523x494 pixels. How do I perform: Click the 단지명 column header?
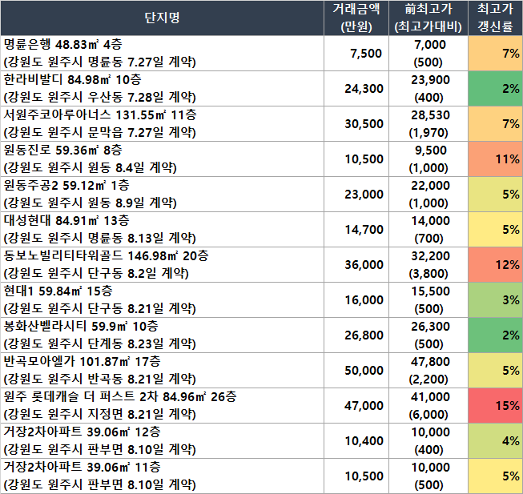162,18
